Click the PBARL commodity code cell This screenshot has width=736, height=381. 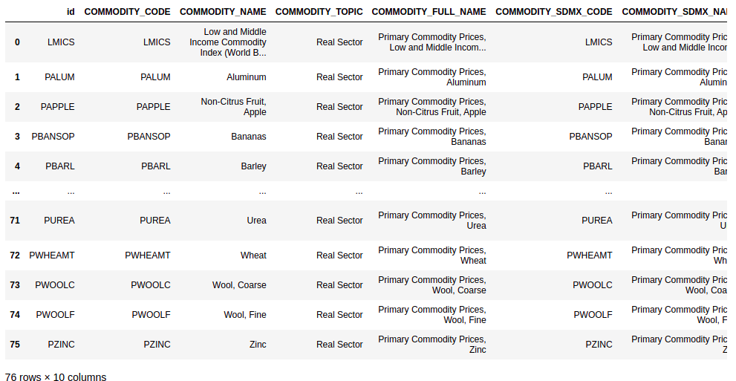tap(156, 166)
